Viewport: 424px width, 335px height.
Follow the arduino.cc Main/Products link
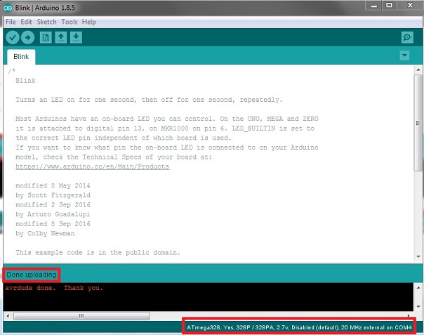[x=92, y=166]
